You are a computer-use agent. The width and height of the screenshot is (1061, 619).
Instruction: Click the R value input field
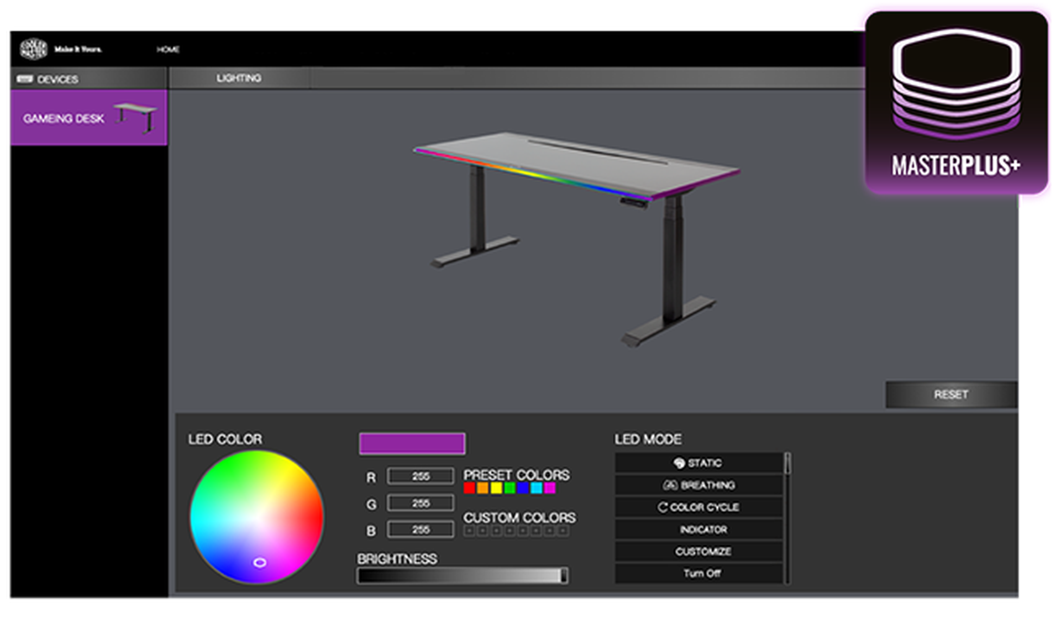tap(421, 476)
